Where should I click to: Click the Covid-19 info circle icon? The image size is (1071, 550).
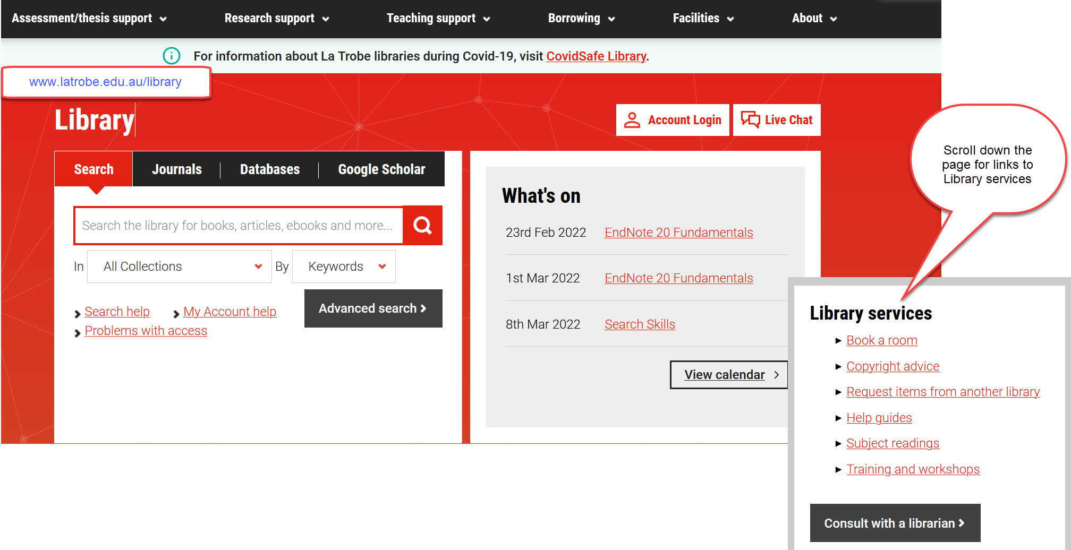pyautogui.click(x=172, y=56)
